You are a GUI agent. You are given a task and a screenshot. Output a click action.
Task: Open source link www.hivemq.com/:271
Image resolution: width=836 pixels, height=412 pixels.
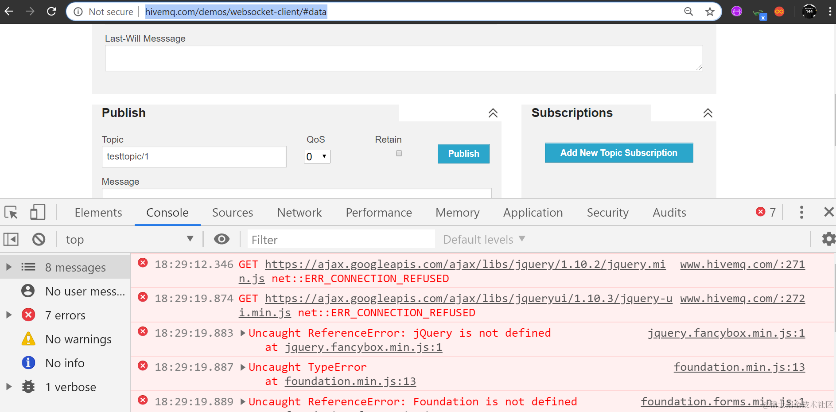click(743, 264)
